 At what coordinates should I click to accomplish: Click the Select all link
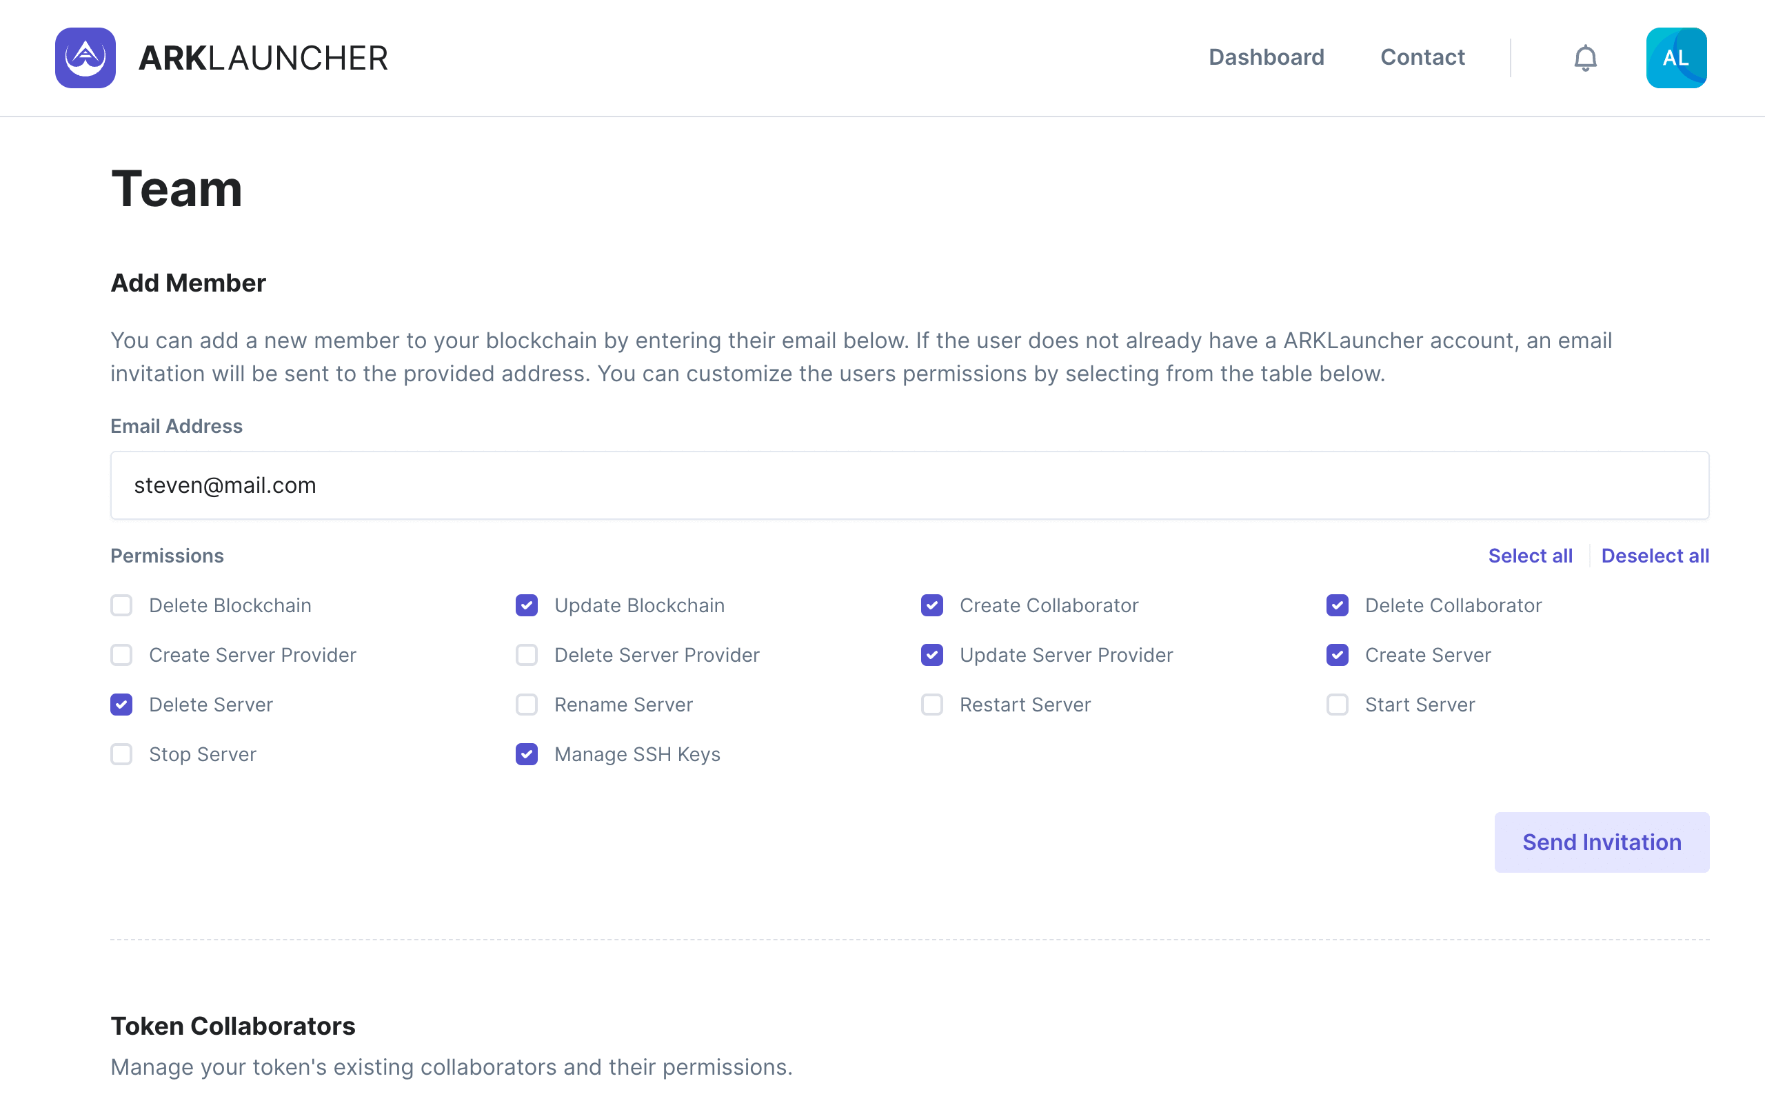click(x=1529, y=556)
